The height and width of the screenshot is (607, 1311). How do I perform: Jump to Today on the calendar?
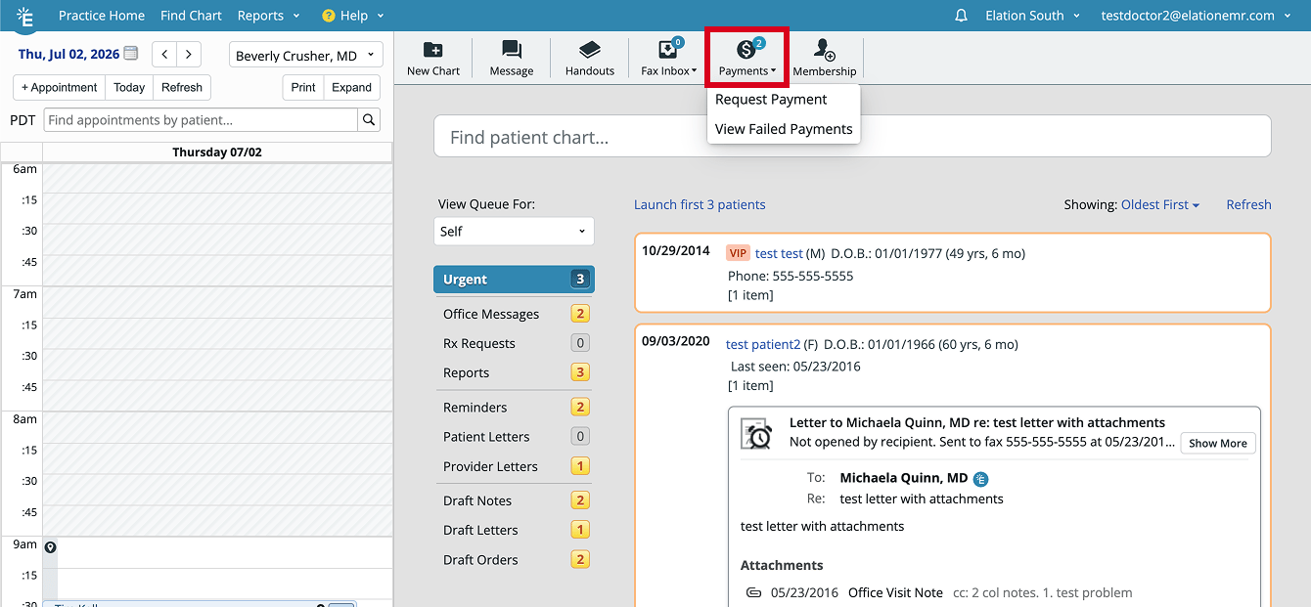[x=129, y=87]
